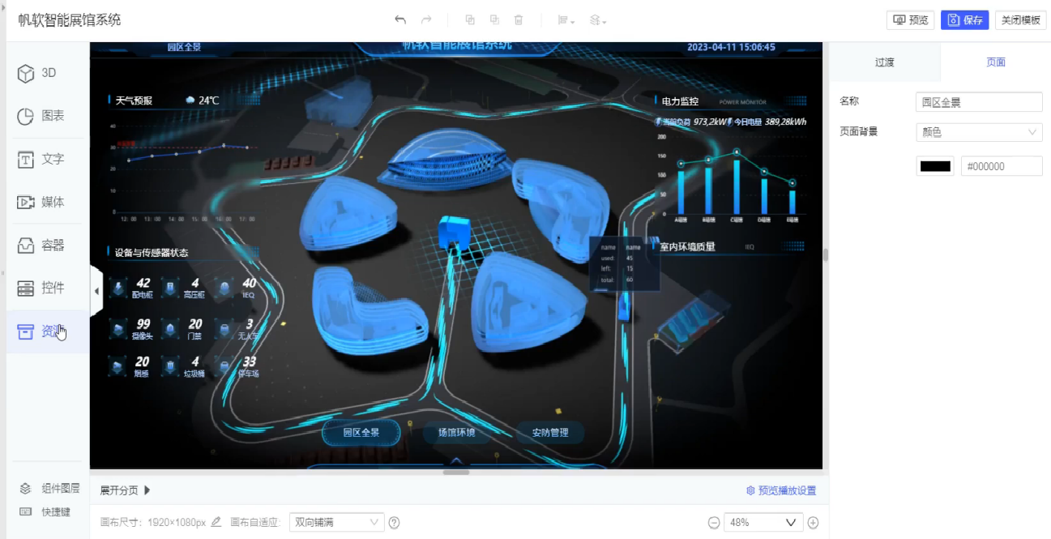Open the 文字 text components panel

[x=47, y=159]
